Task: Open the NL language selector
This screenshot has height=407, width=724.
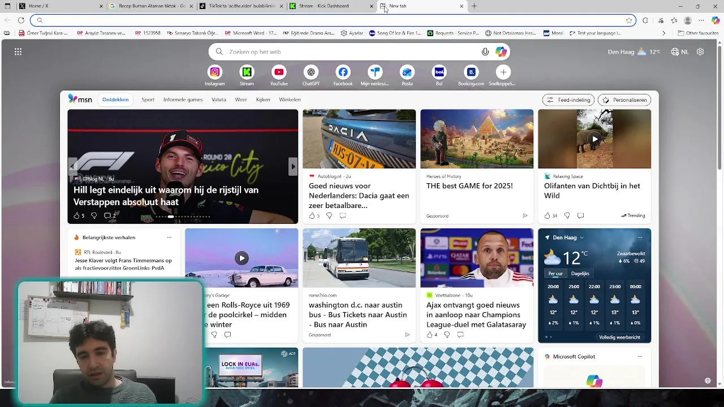Action: coord(679,52)
